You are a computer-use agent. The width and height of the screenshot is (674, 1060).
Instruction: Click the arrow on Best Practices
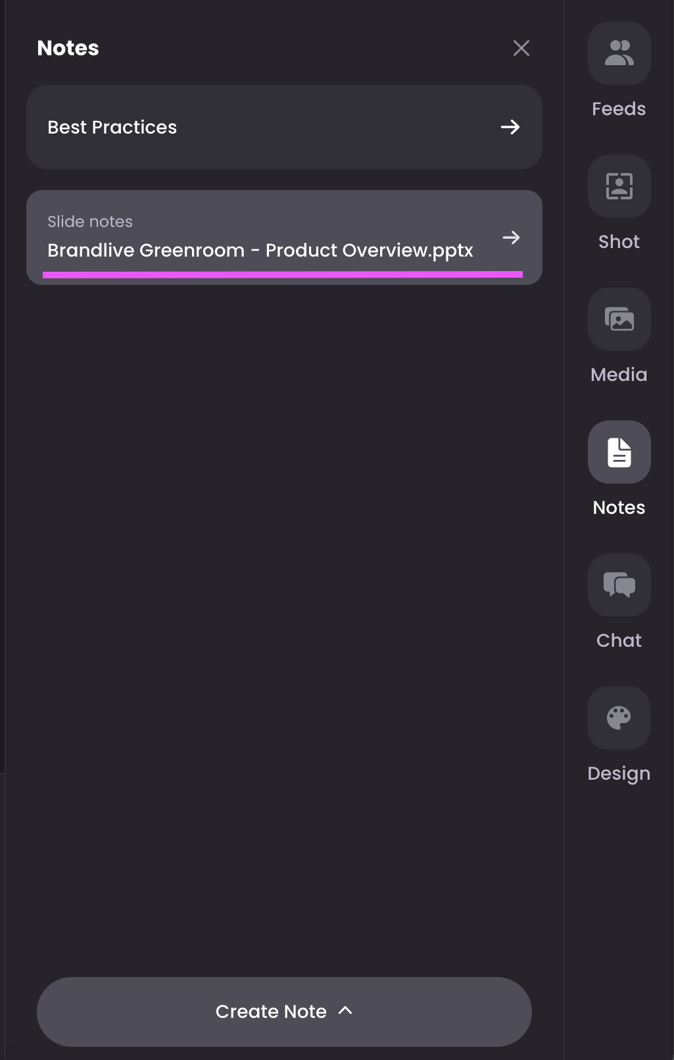510,127
